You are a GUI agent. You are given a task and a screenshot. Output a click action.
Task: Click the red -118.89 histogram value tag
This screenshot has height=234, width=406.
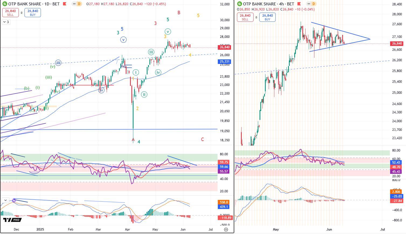coord(225,218)
